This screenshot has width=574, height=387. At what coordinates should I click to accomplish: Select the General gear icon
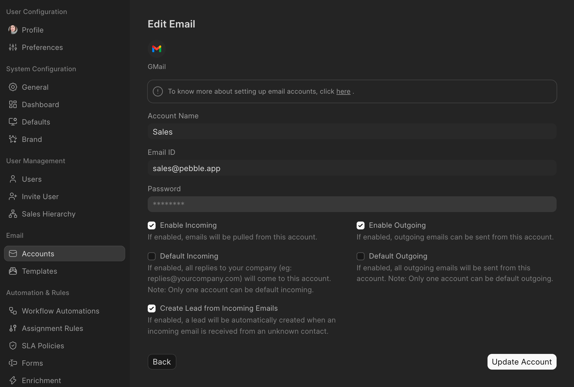(x=13, y=87)
